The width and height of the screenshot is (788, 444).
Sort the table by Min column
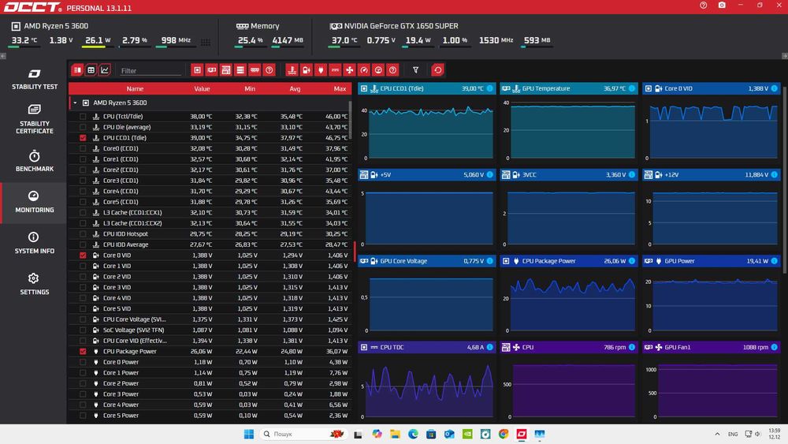click(250, 88)
